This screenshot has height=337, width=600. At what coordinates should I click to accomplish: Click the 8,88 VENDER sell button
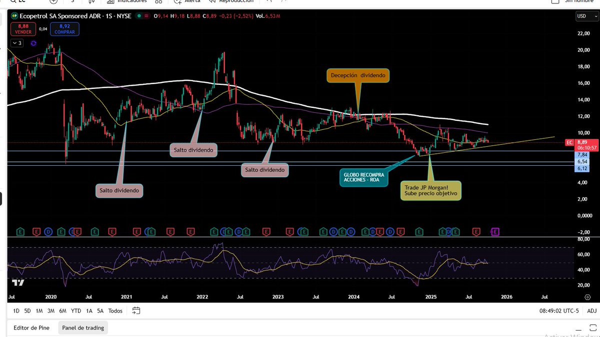click(23, 29)
